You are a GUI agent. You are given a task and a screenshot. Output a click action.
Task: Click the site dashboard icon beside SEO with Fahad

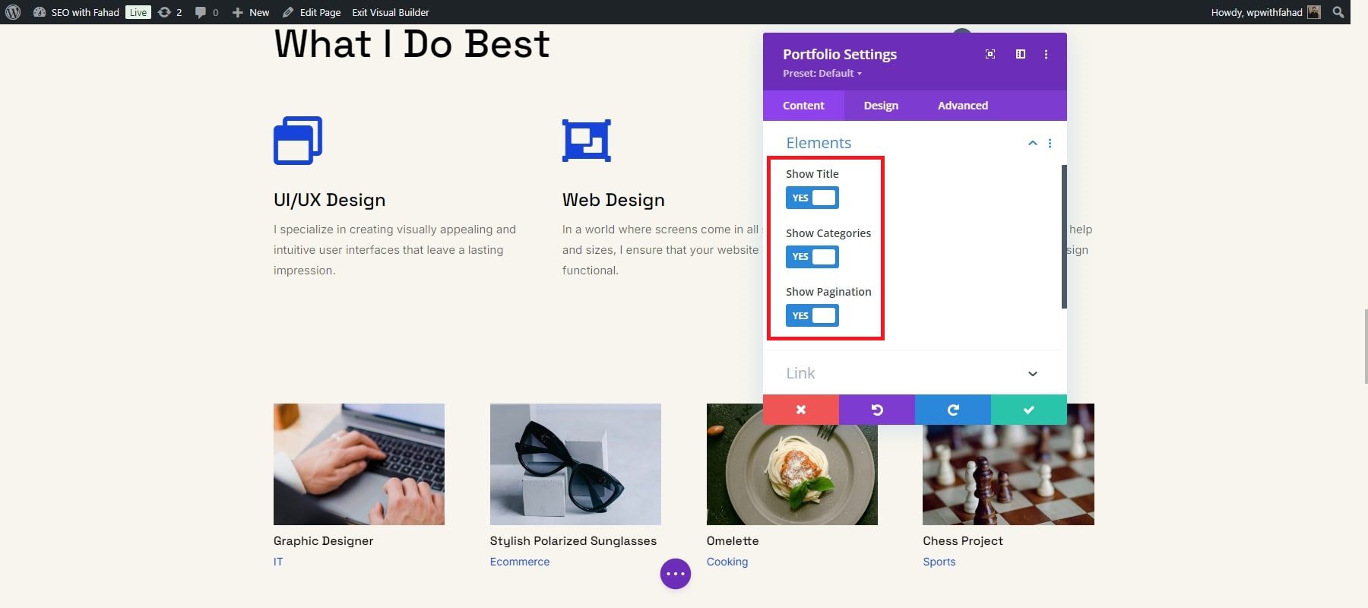click(x=40, y=12)
